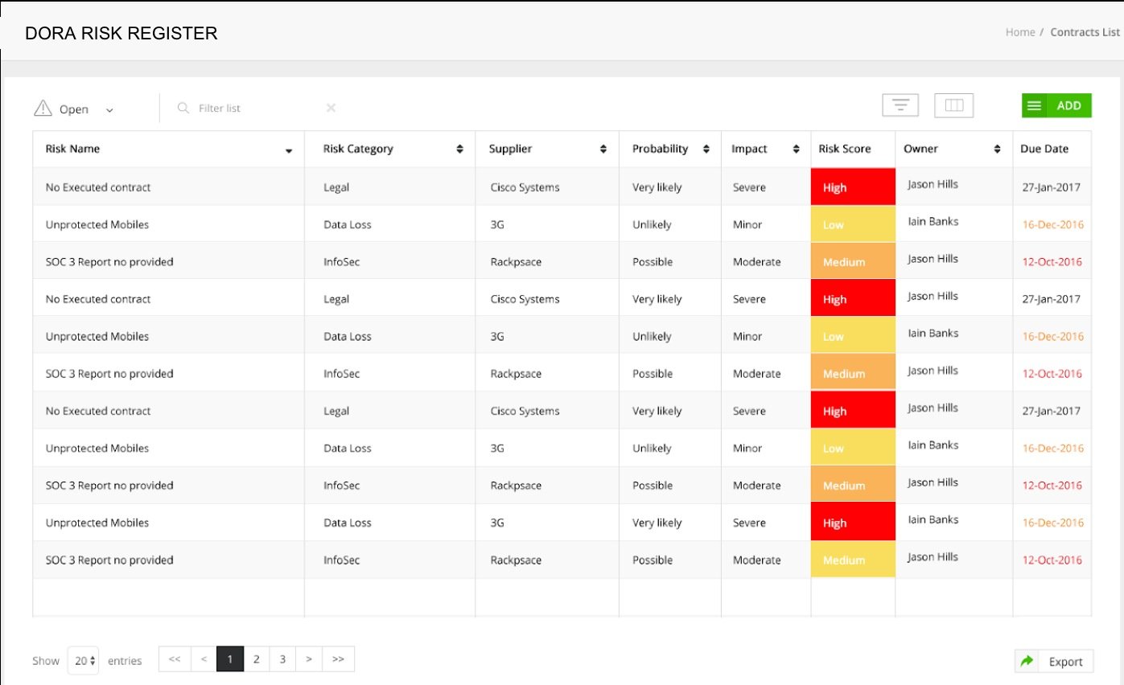Screen dimensions: 1124x685
Task: Open the filter settings icon
Action: [900, 105]
